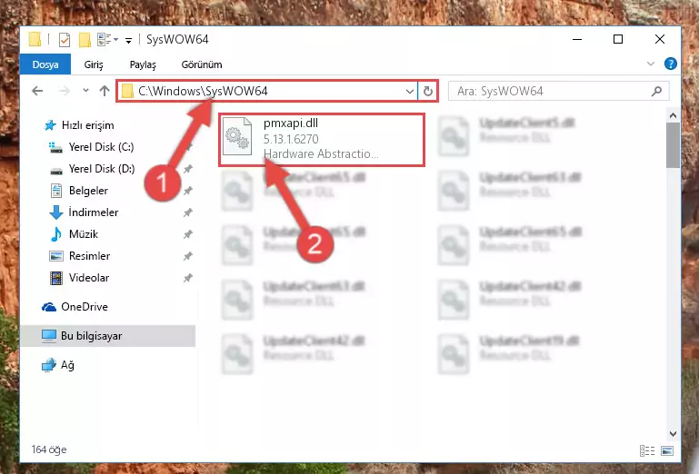Go up one folder level arrow
The image size is (699, 474).
pos(105,92)
